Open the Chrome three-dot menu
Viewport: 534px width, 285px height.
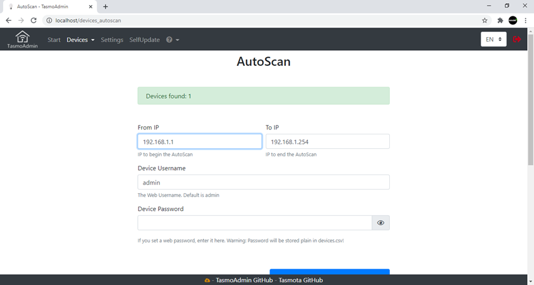tap(525, 21)
